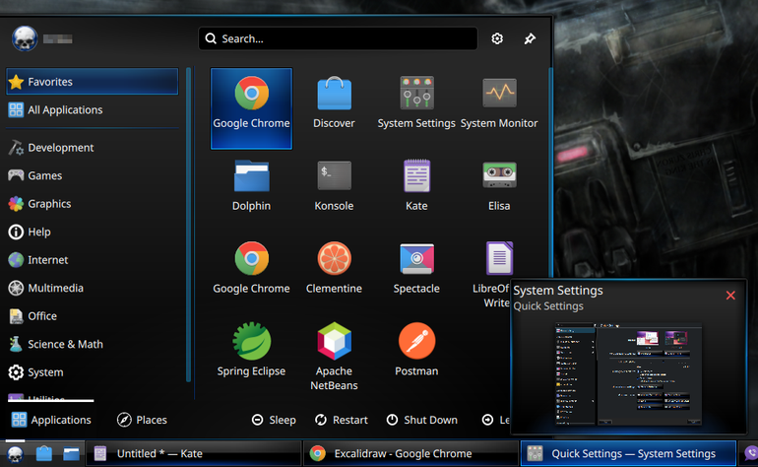This screenshot has width=758, height=467.
Task: Launch Clementine music player
Action: coord(334,268)
